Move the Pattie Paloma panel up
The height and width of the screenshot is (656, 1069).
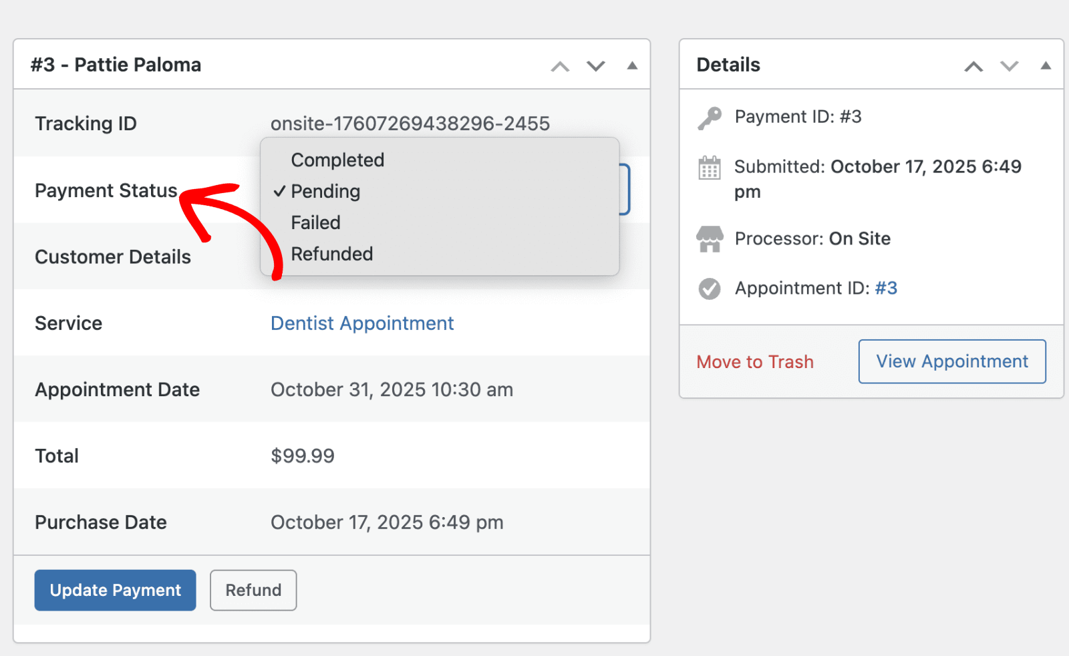pos(560,65)
